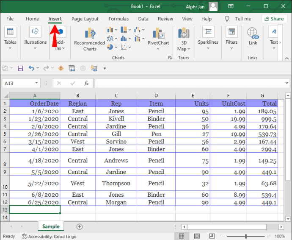The height and width of the screenshot is (240, 292).
Task: Click the Save icon in quick access toolbar
Action: tap(20, 68)
